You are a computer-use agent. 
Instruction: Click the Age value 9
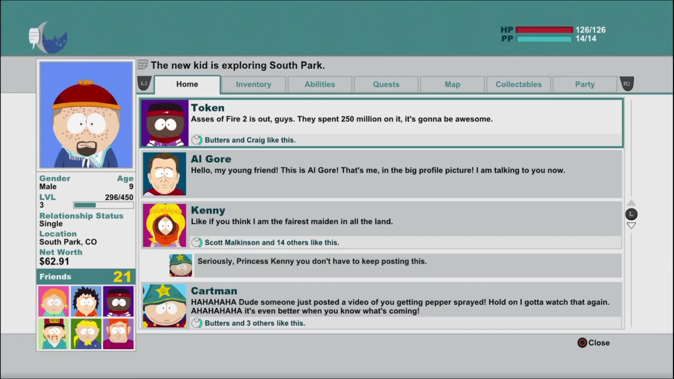click(131, 186)
